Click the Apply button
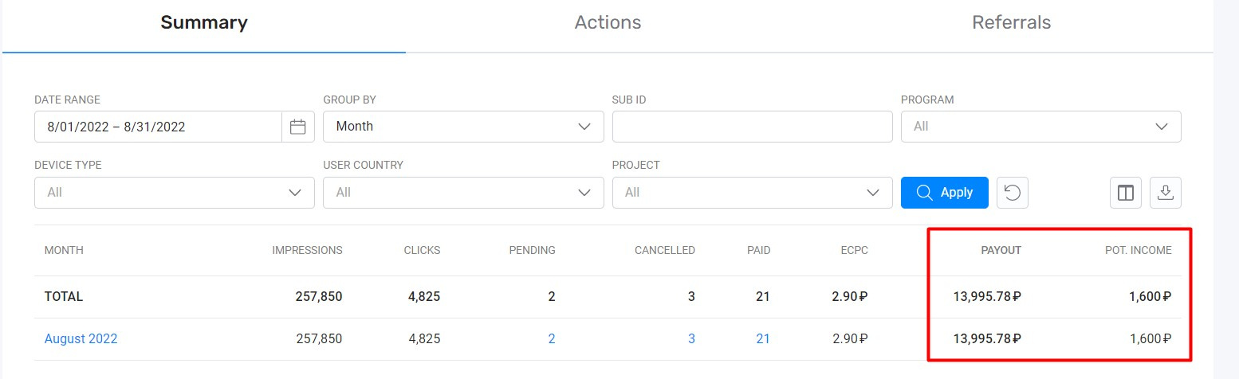1239x379 pixels. click(945, 193)
